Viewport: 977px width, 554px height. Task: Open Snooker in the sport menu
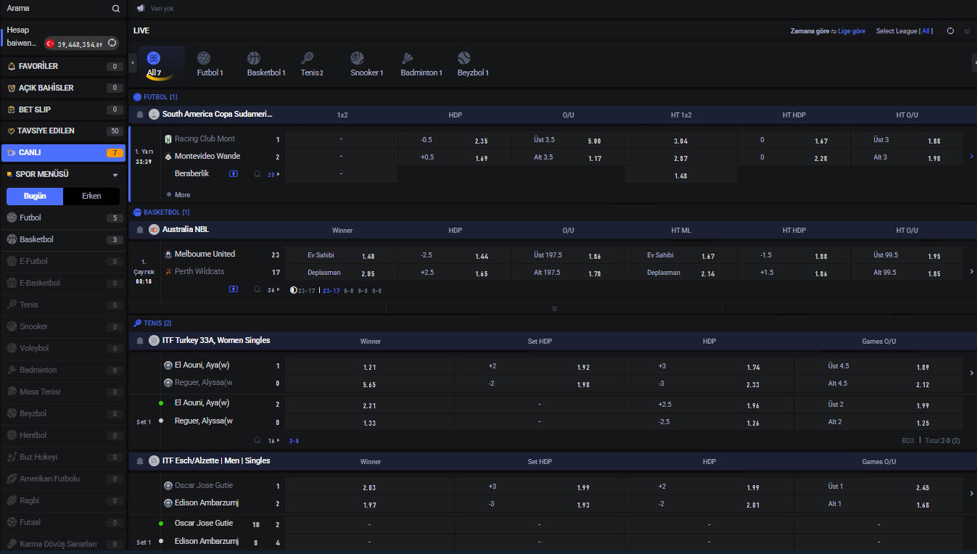click(x=63, y=326)
